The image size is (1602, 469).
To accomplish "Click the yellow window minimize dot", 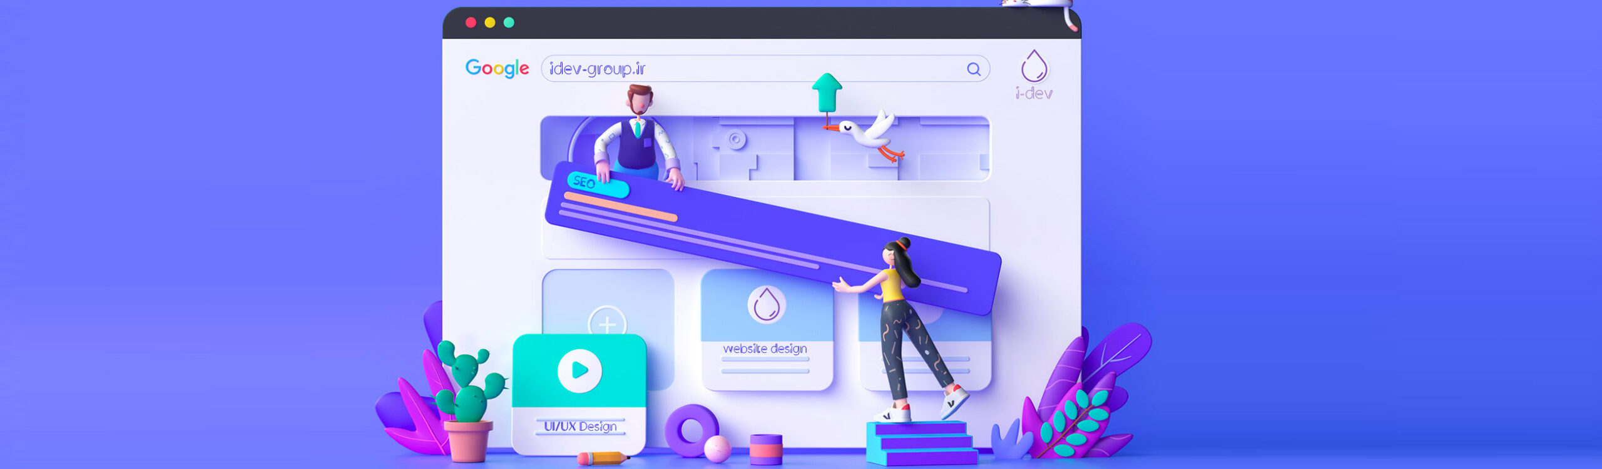I will [x=490, y=23].
